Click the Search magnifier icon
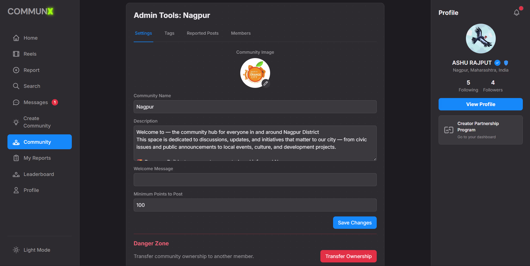Viewport: 530px width, 266px height. [16, 86]
